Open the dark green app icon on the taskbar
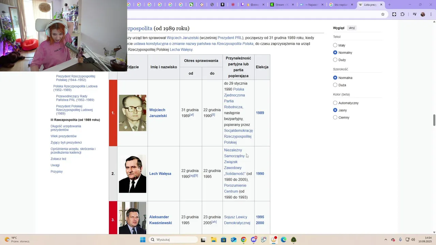Viewport: 436px width, 245px height. click(294, 240)
